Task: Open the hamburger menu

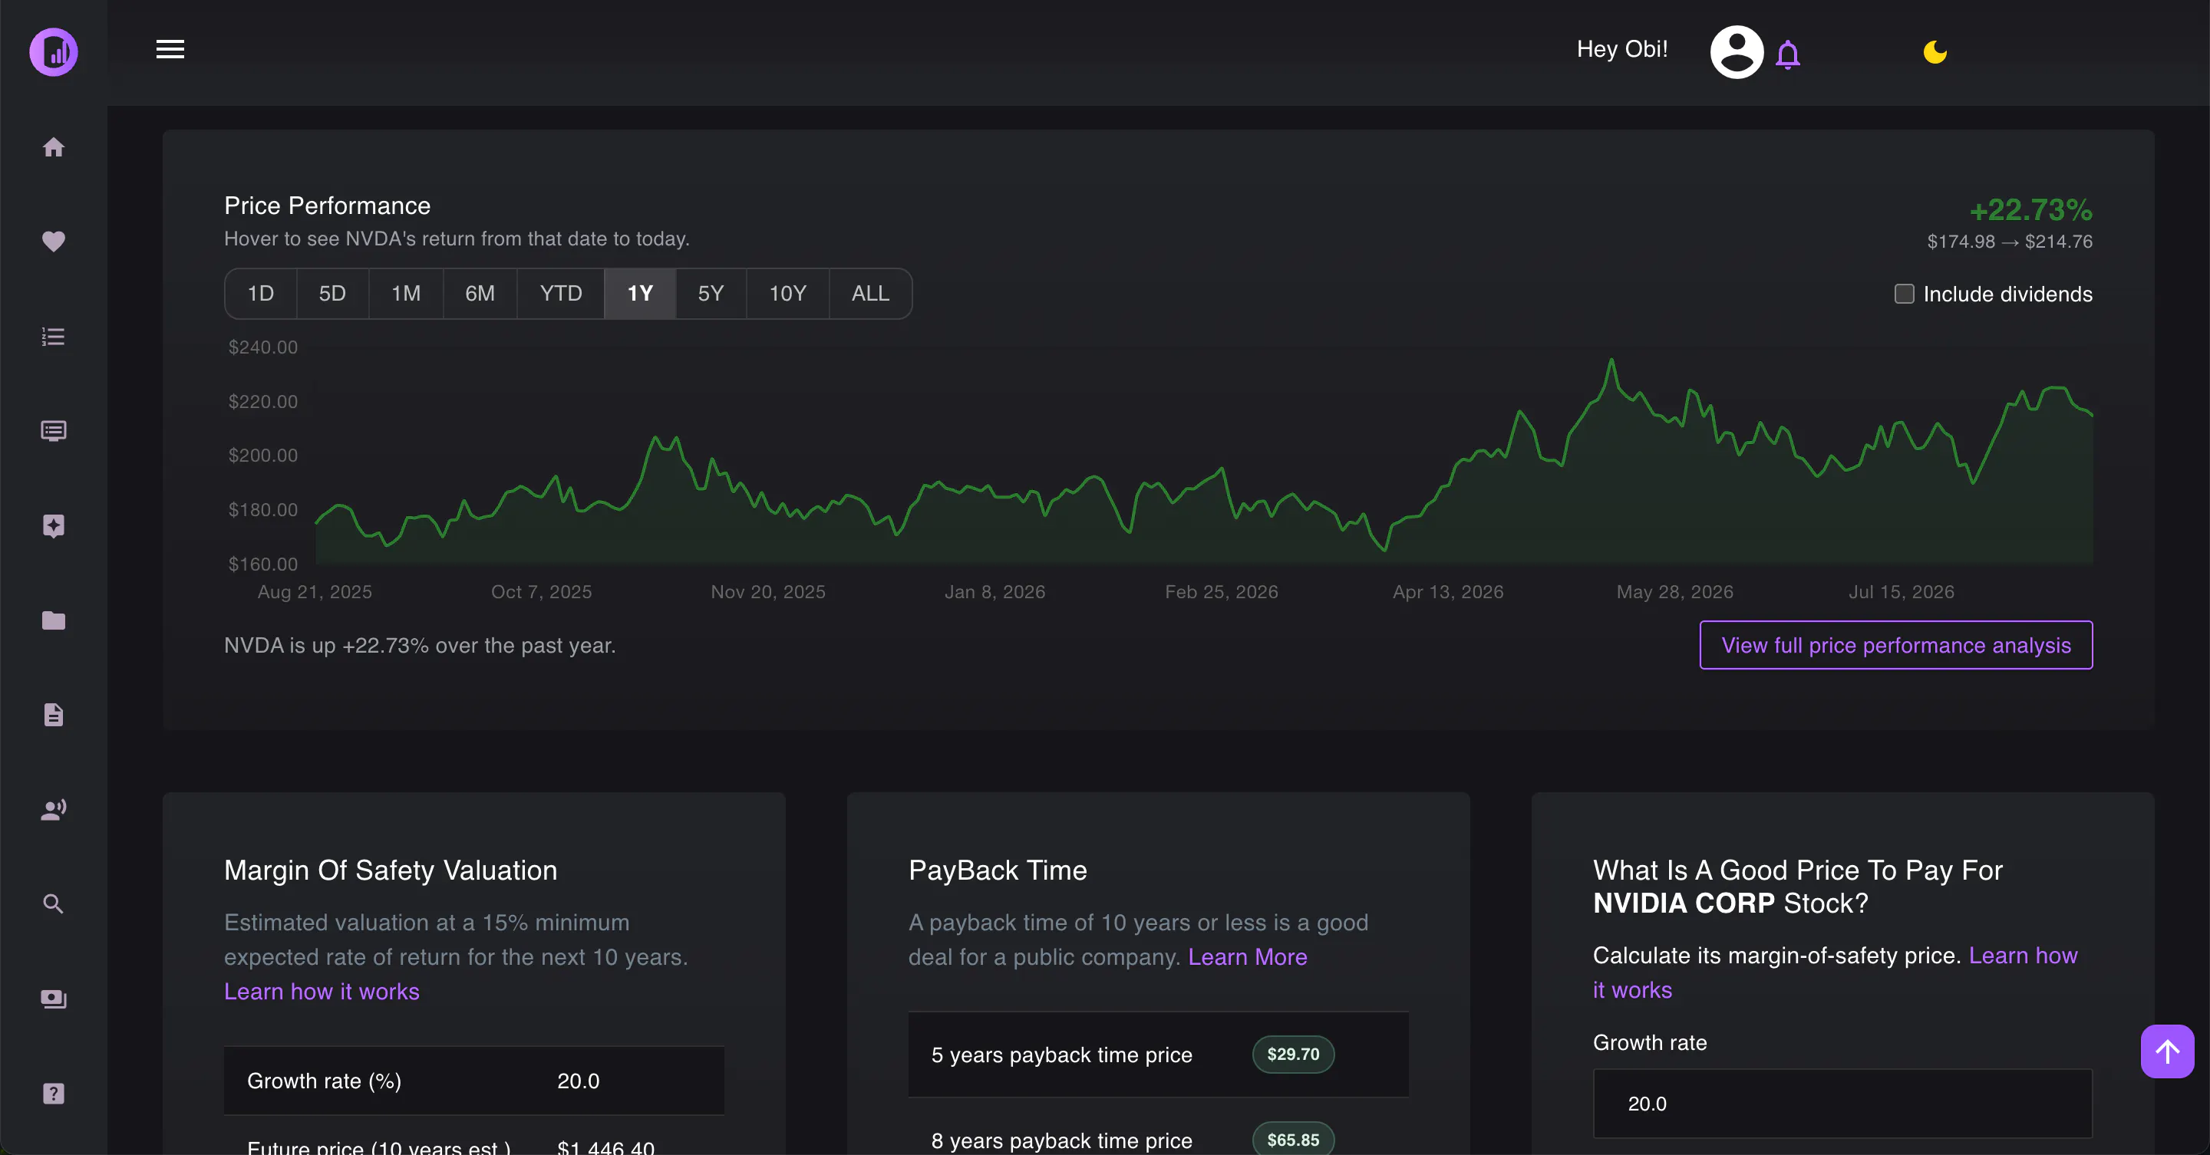Action: pos(170,49)
